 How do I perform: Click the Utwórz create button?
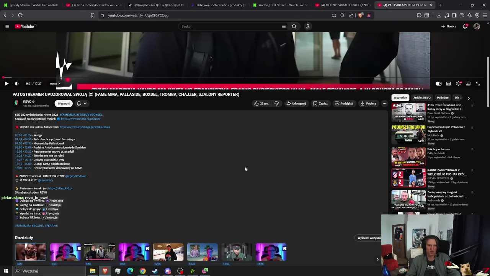click(x=449, y=26)
